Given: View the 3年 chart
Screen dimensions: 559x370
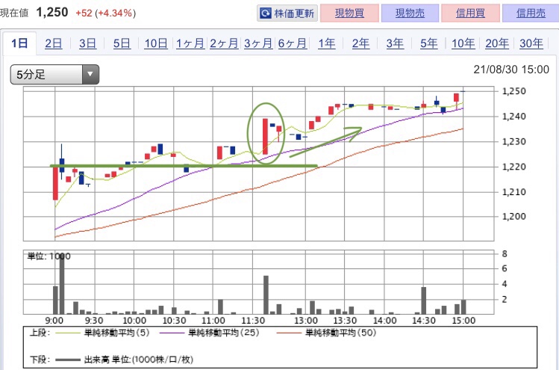Looking at the screenshot, I should point(395,43).
